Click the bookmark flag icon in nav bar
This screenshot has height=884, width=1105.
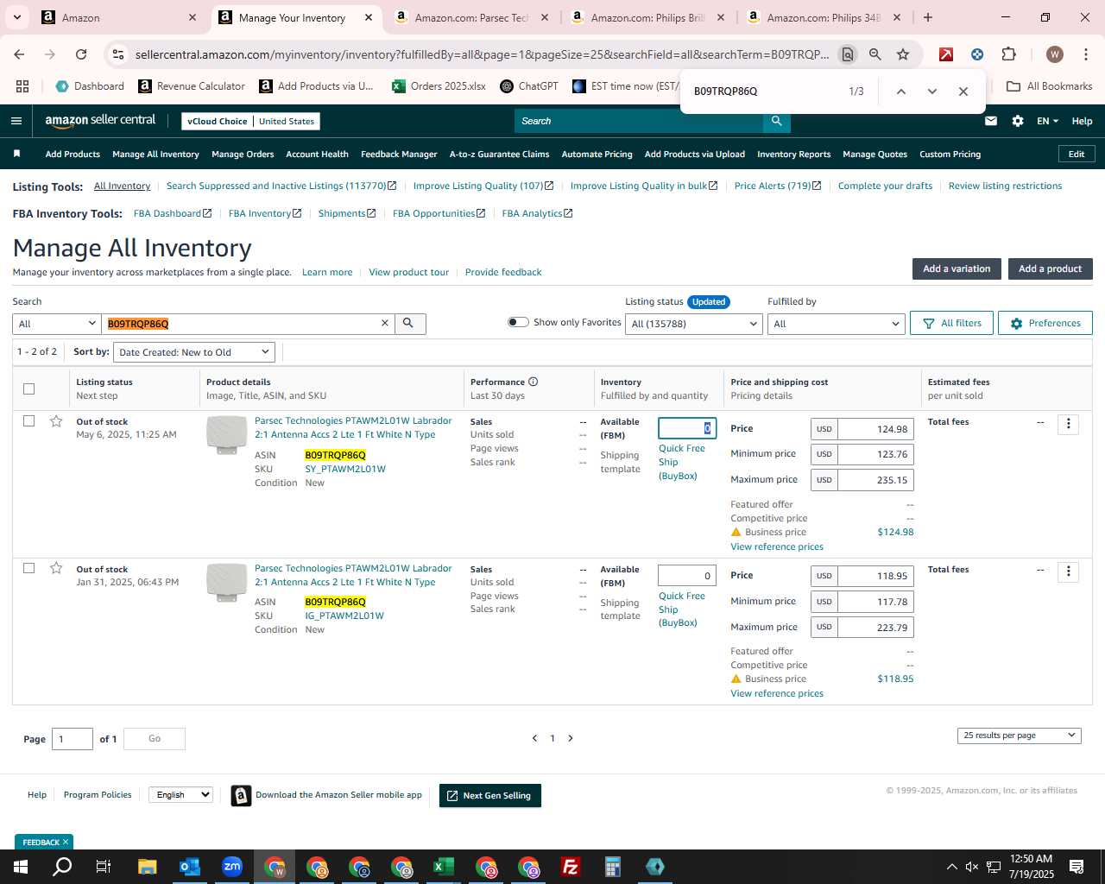16,154
